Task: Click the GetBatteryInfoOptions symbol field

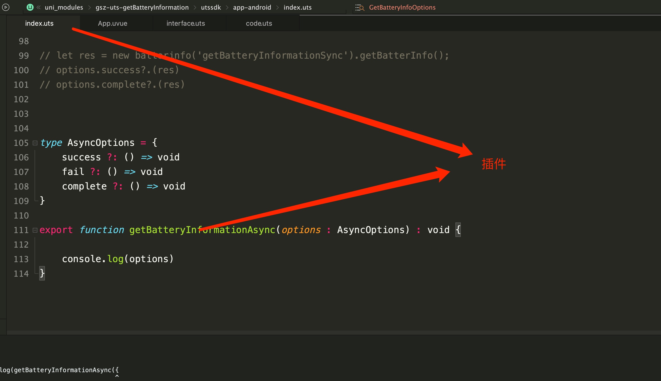Action: click(402, 7)
